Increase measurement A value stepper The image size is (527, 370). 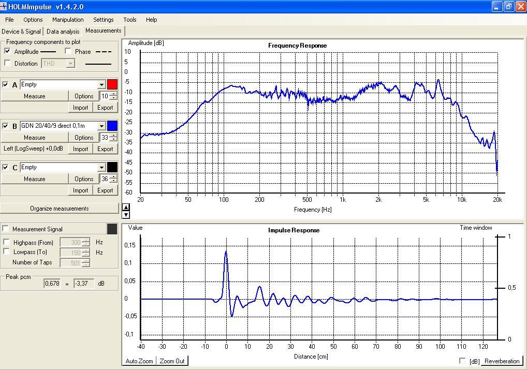point(113,94)
